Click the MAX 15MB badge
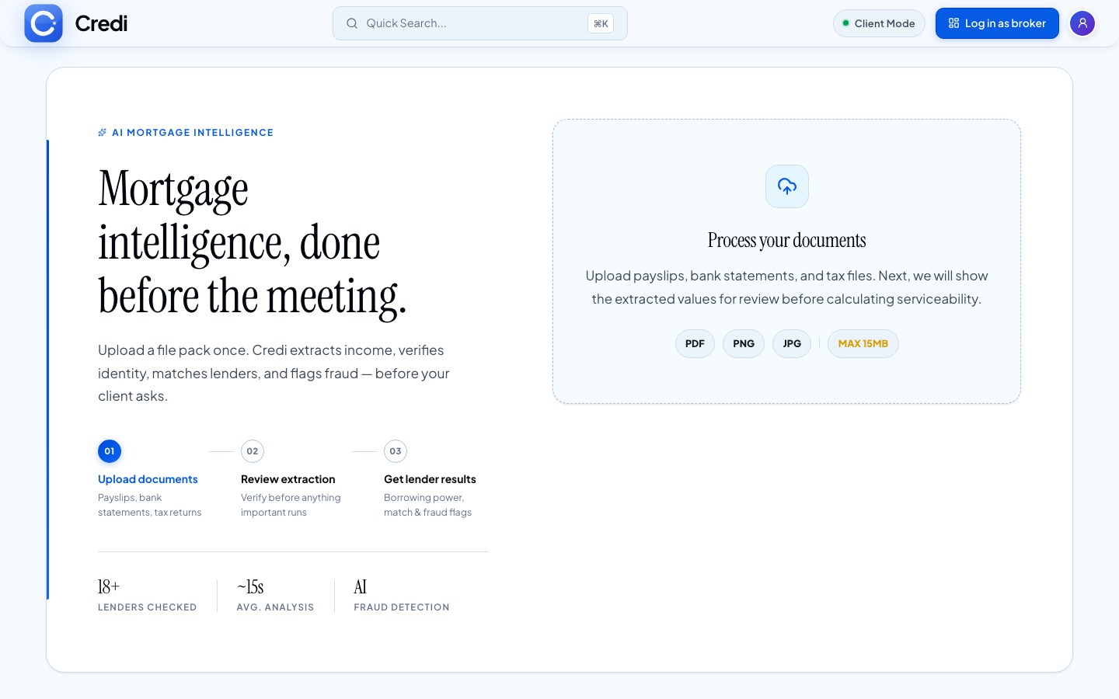The height and width of the screenshot is (699, 1119). (863, 344)
